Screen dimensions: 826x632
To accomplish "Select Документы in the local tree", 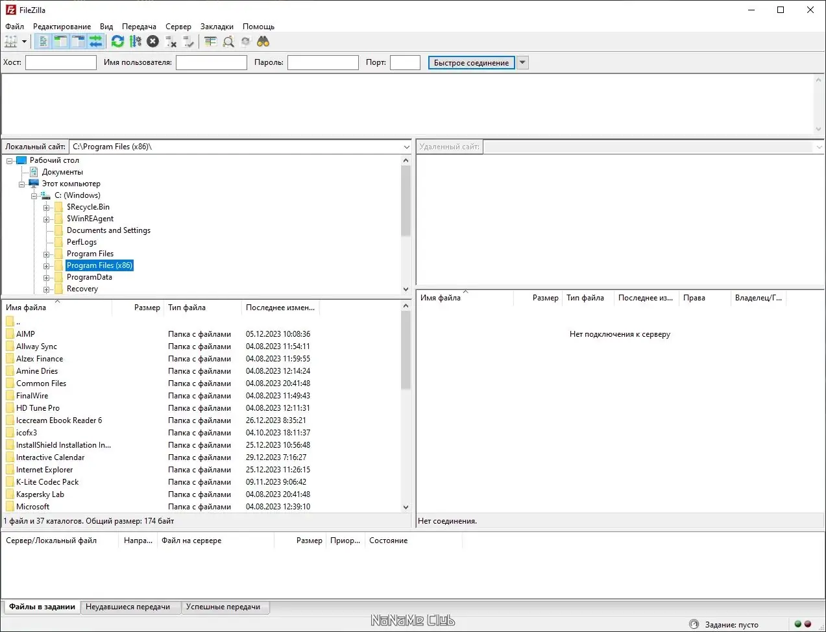I will point(62,172).
